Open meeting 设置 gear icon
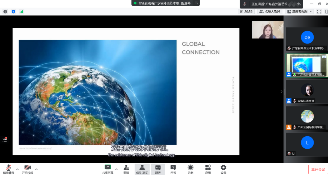328x175 pixels. pyautogui.click(x=223, y=169)
